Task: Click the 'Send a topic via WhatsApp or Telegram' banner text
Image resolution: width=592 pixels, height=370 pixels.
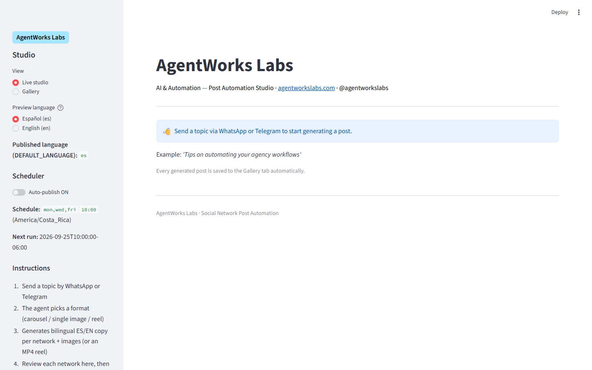Action: (263, 131)
